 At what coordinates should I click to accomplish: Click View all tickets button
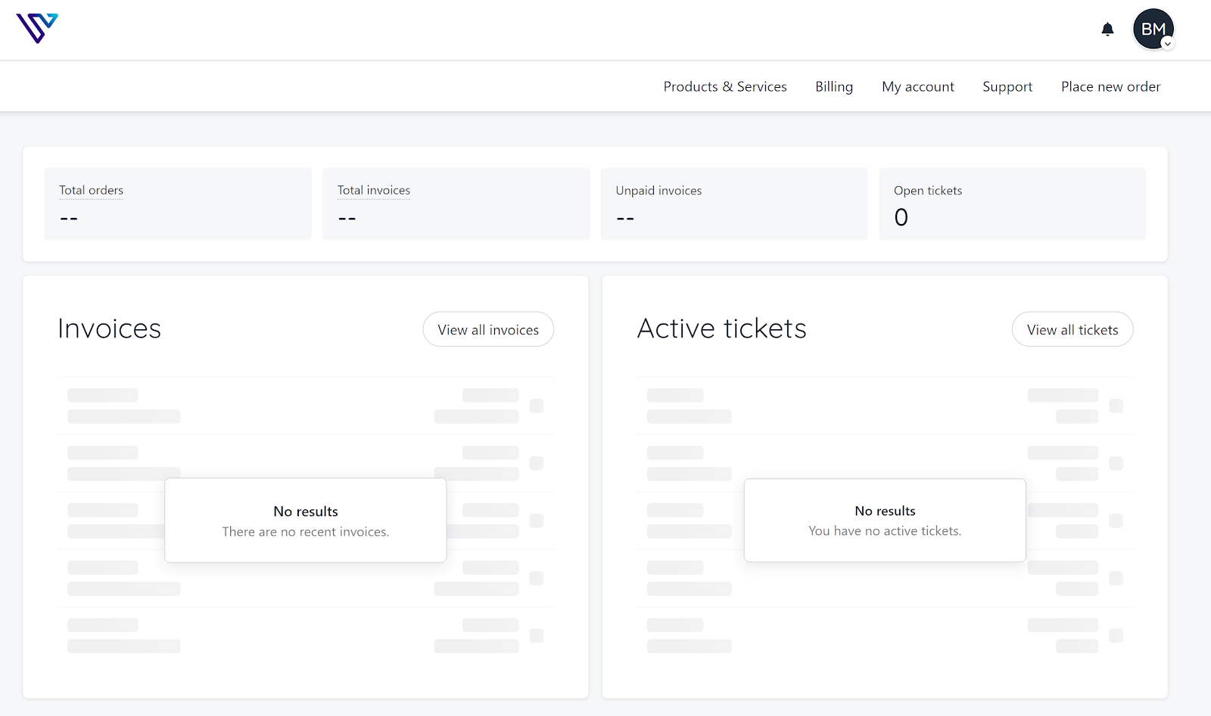click(1072, 329)
